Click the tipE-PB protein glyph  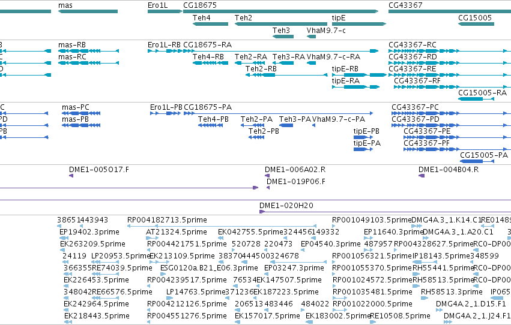pyautogui.click(x=363, y=137)
